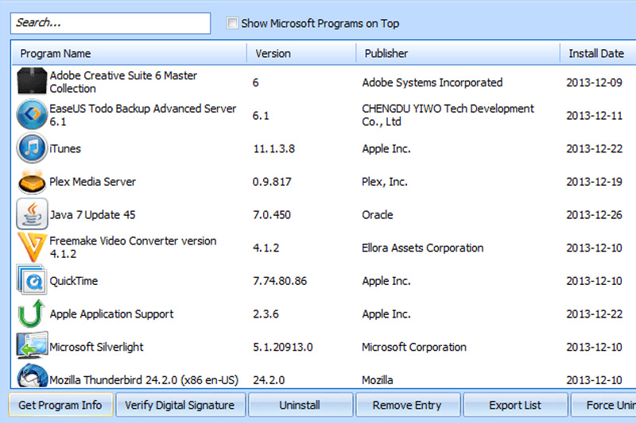Click Plex, Inc. publisher cell
Viewport: 636px width, 423px height.
click(x=385, y=182)
